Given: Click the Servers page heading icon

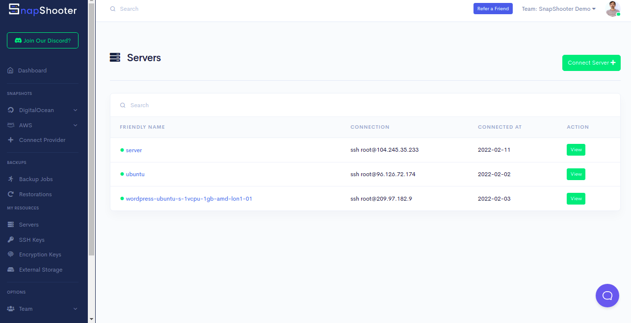Looking at the screenshot, I should pos(115,58).
